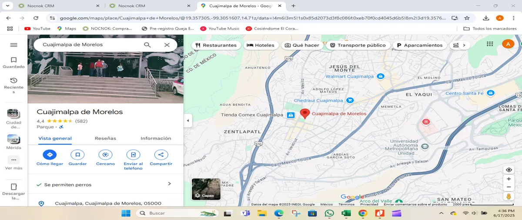522x220 pixels.
Task: Open the Google Maps hamburger menu
Action: point(13,45)
